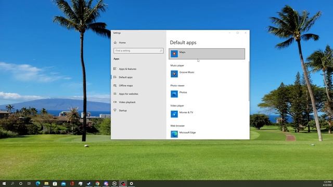The image size is (333, 187).
Task: Click the 'Default apps' page heading
Action: (183, 43)
